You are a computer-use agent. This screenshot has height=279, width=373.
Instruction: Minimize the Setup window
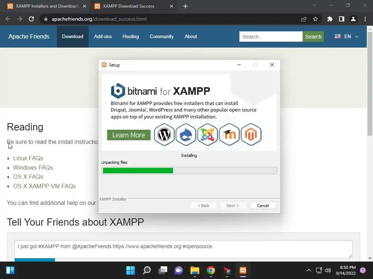(x=239, y=65)
